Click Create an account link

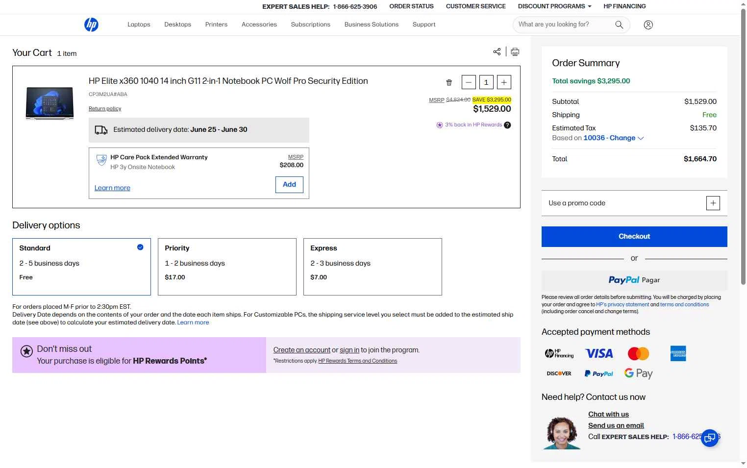301,350
